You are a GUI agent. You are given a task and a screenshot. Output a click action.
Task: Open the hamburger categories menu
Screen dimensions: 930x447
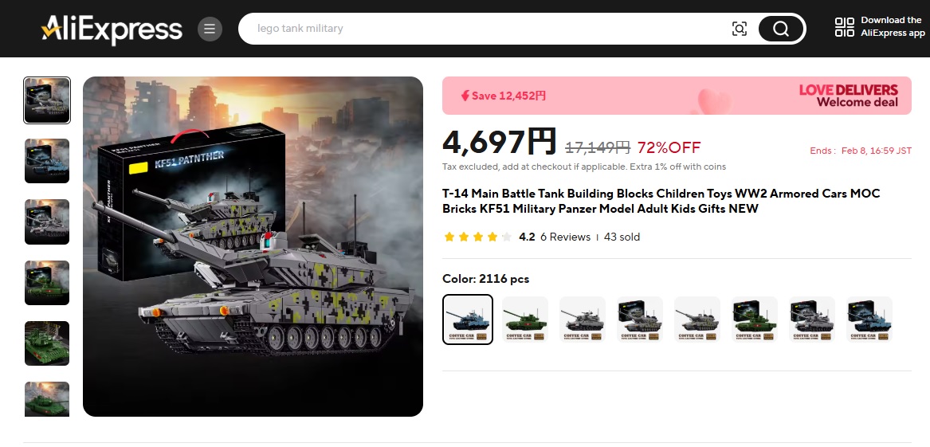[210, 29]
